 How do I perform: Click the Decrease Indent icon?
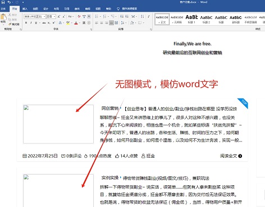[x=122, y=16]
